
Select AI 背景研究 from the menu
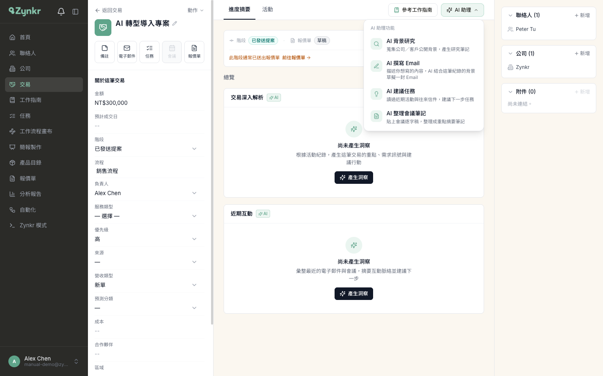point(424,45)
